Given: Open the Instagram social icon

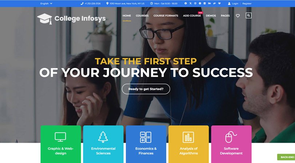Looking at the screenshot, I should pyautogui.click(x=195, y=3).
